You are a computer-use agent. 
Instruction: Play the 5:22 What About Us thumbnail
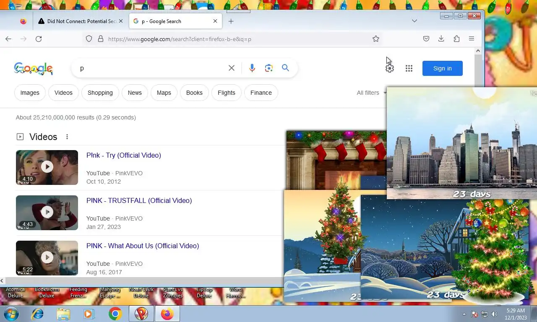47,258
